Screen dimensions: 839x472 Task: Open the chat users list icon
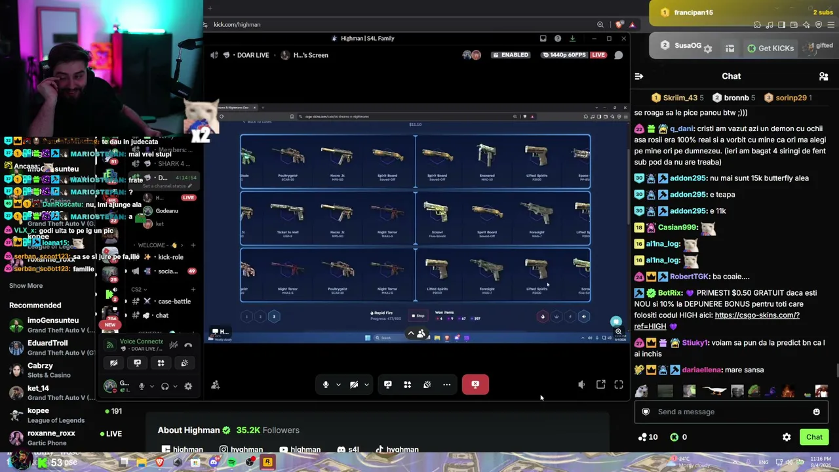point(823,76)
